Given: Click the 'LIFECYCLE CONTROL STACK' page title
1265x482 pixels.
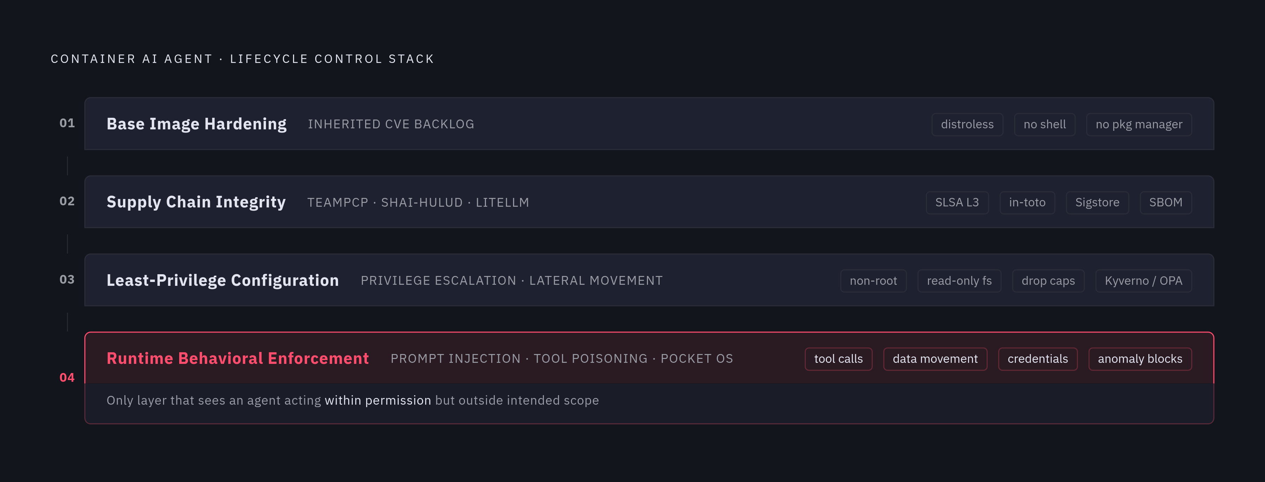Looking at the screenshot, I should point(332,59).
